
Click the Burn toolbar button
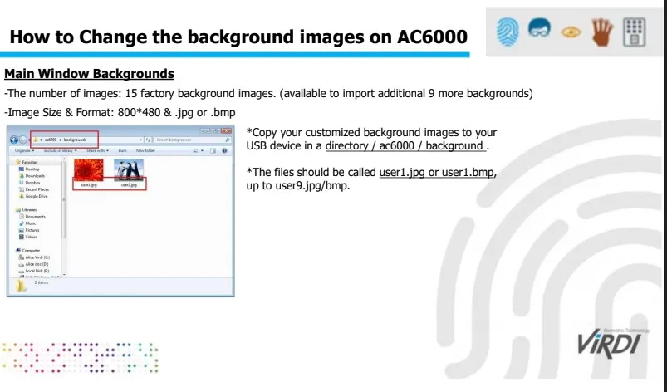coord(122,151)
